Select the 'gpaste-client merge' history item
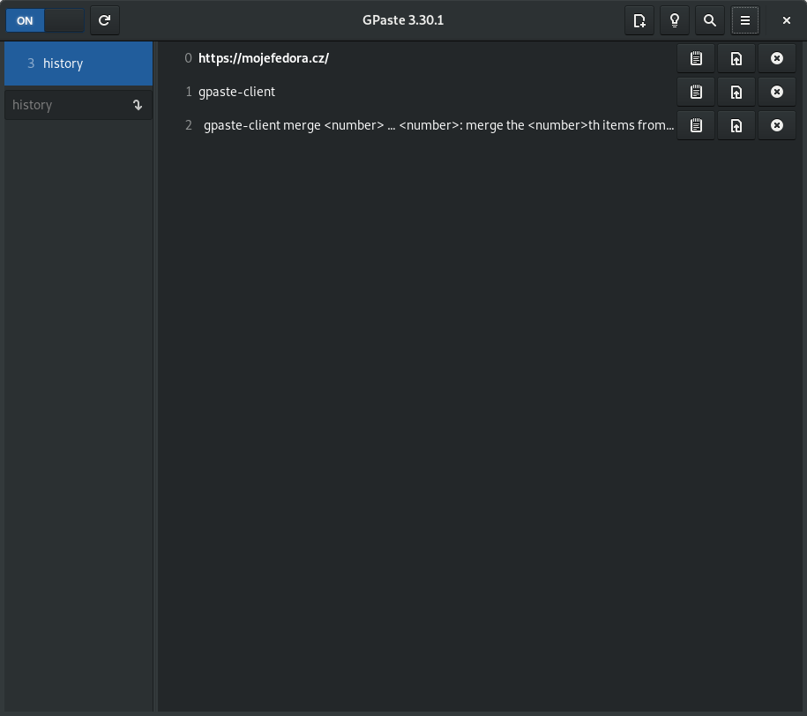This screenshot has height=716, width=807. coord(438,125)
